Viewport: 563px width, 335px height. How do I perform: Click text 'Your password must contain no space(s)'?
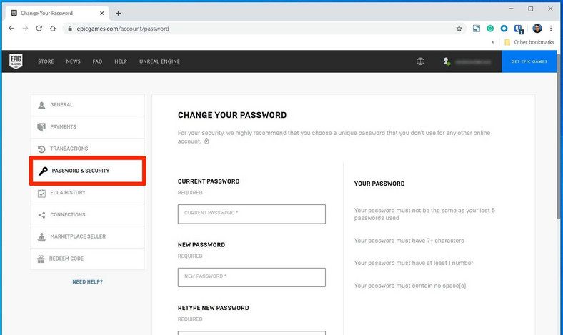[410, 286]
